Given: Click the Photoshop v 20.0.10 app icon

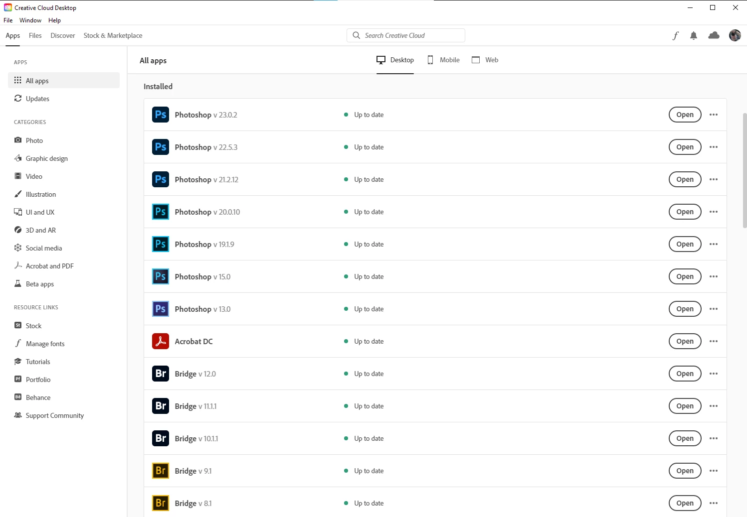Looking at the screenshot, I should pyautogui.click(x=161, y=212).
